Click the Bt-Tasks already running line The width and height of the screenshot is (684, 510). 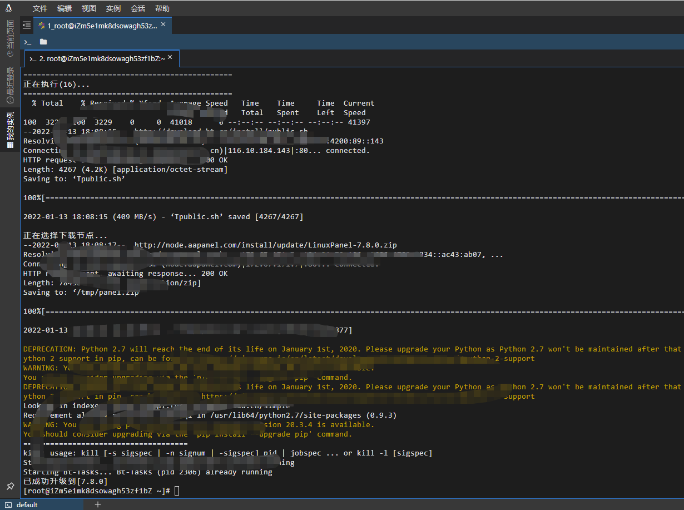coord(148,472)
